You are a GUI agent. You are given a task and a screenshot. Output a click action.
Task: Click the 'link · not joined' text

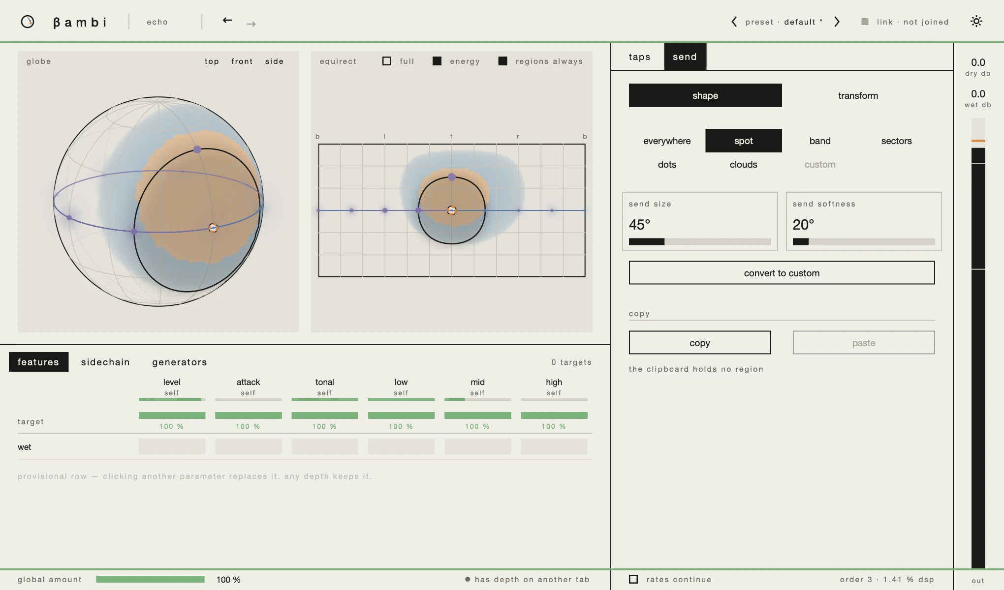912,22
